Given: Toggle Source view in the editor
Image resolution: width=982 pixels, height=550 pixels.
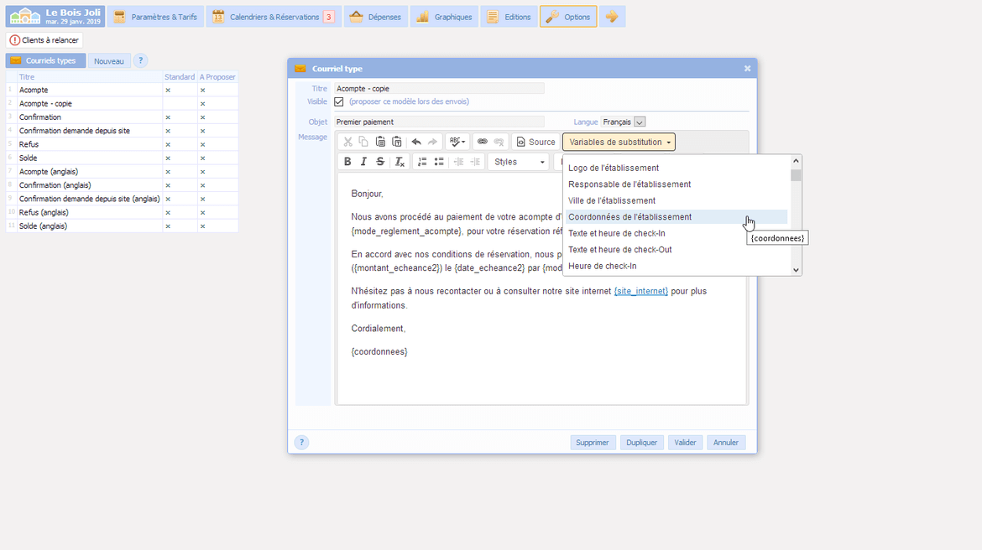Looking at the screenshot, I should [535, 142].
